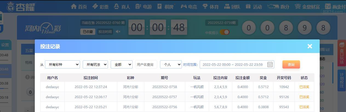Image resolution: width=346 pixels, height=112 pixels.
Task: Open the 所有彩种 lottery type dropdown
Action: [x=62, y=64]
